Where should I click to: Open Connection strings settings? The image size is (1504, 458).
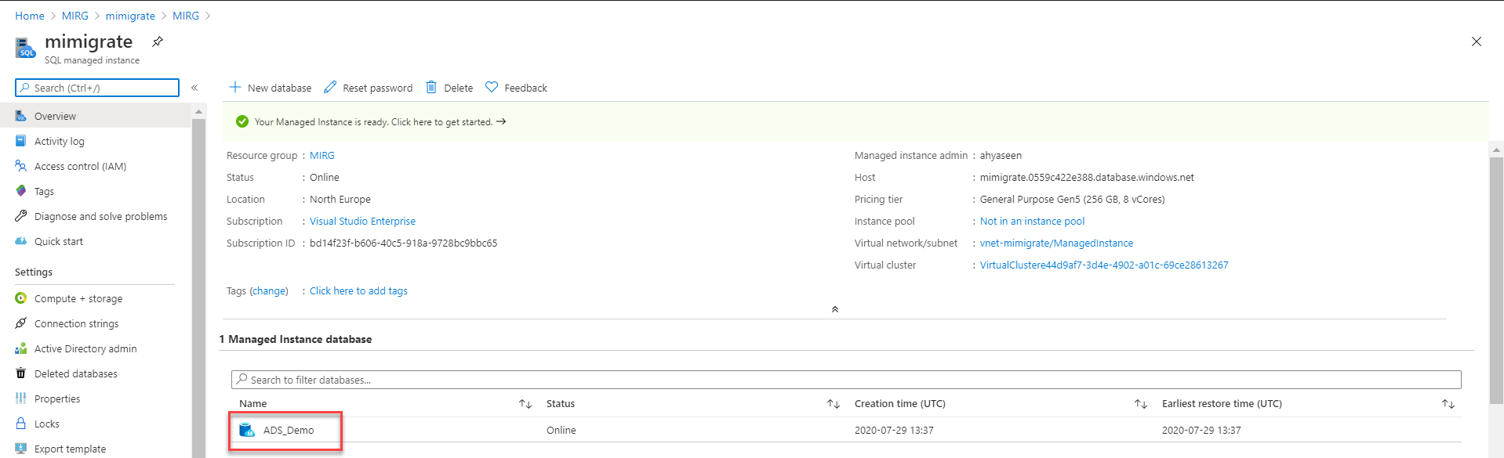point(76,323)
